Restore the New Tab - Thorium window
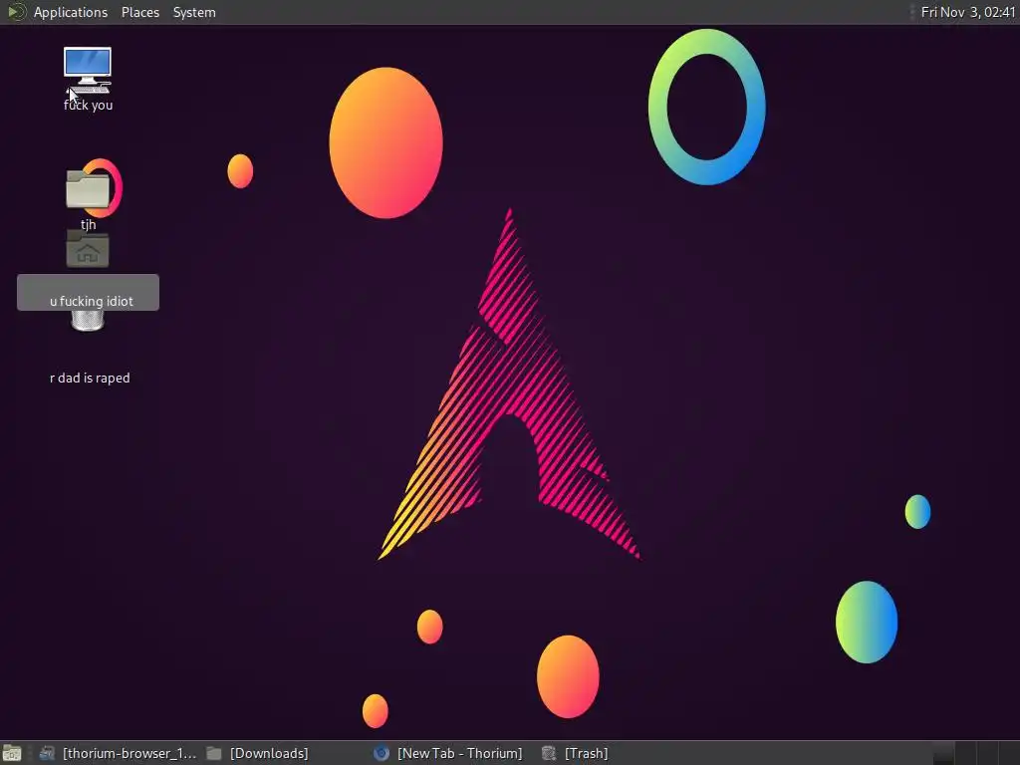Image resolution: width=1020 pixels, height=765 pixels. [448, 753]
